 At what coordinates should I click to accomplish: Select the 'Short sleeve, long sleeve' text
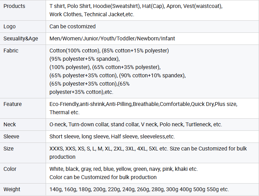point(112,137)
